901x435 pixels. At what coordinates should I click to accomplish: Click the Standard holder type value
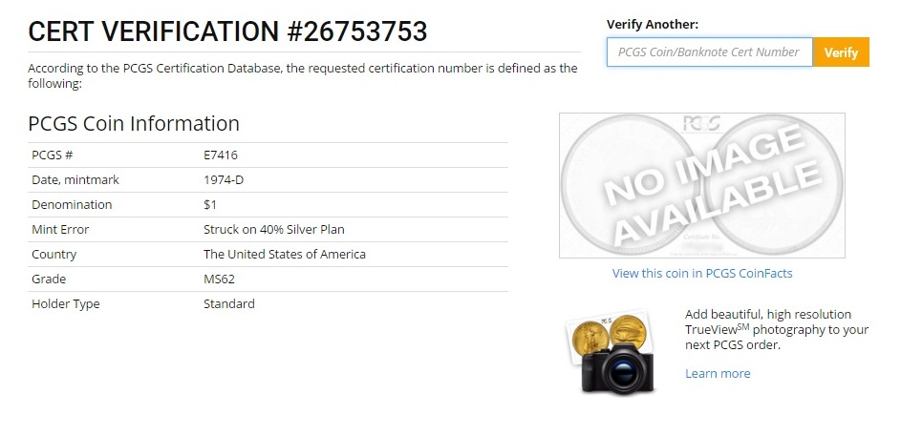(229, 304)
